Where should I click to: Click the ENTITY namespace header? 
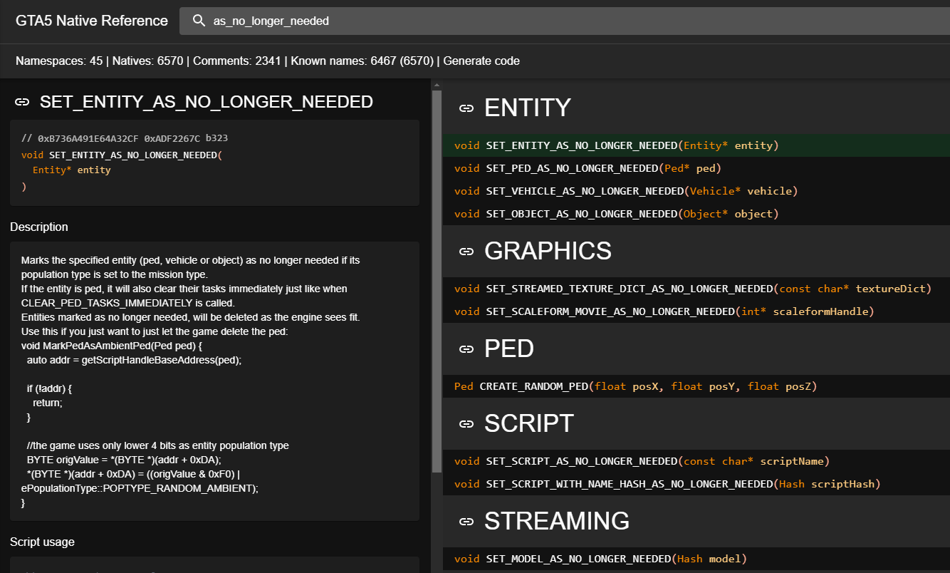(x=528, y=108)
